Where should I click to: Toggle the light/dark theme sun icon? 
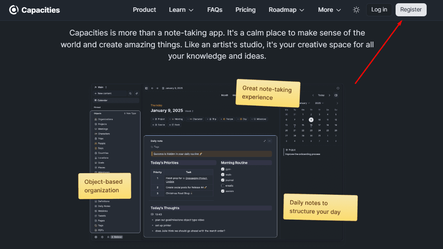coord(356,10)
